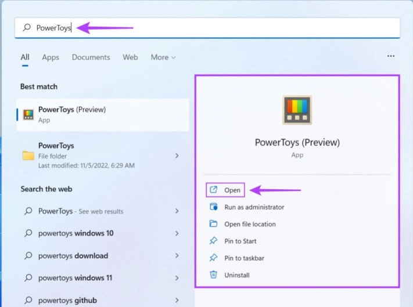Viewport: 413px width, 307px height.
Task: Click the magnifier icon in the search box
Action: tap(27, 27)
